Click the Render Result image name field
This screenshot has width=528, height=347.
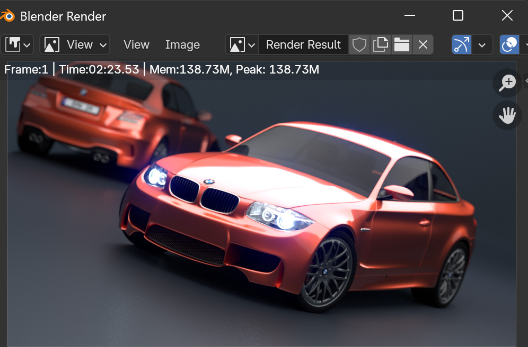[303, 45]
